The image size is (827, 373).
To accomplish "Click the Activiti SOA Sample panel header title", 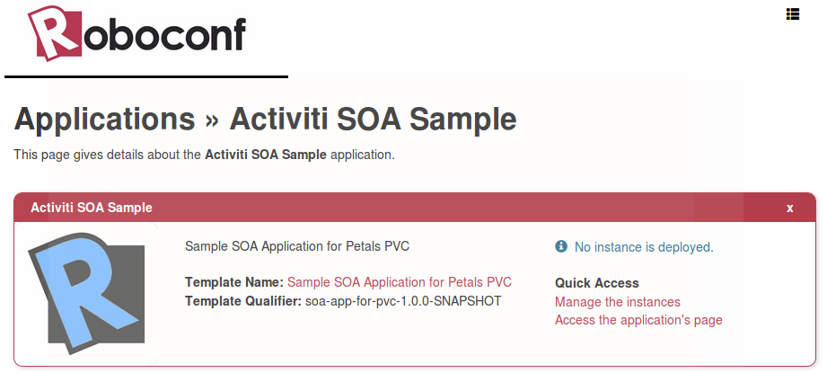I will coord(92,208).
